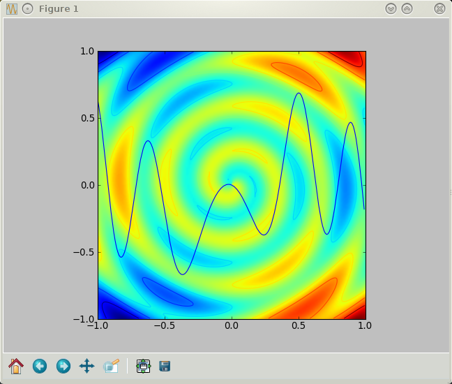Go forward to next view arrow

tap(63, 366)
